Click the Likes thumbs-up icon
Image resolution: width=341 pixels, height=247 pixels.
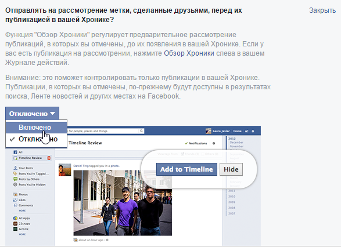(x=15, y=199)
